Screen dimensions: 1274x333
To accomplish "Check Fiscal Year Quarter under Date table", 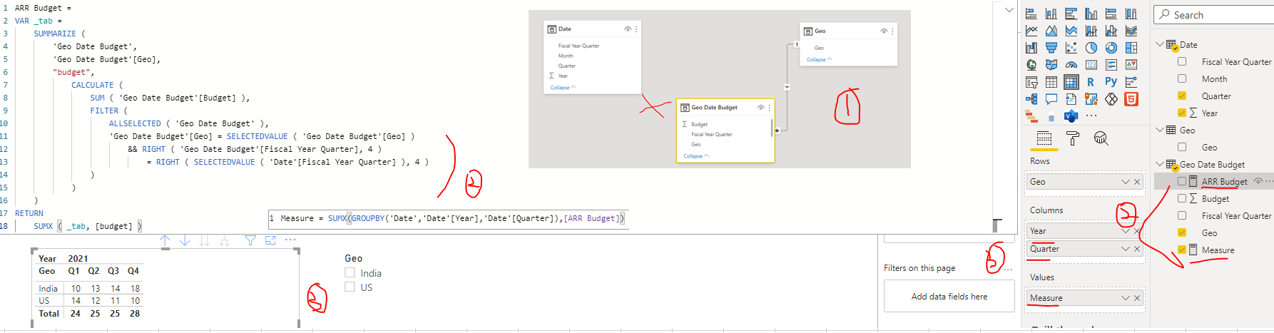I will click(x=1182, y=62).
